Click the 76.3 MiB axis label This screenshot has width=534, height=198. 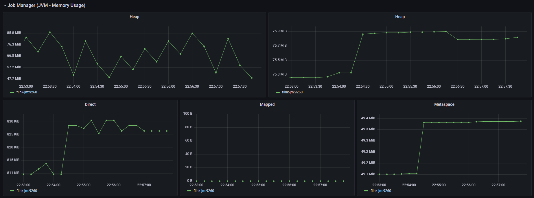[x=14, y=44]
